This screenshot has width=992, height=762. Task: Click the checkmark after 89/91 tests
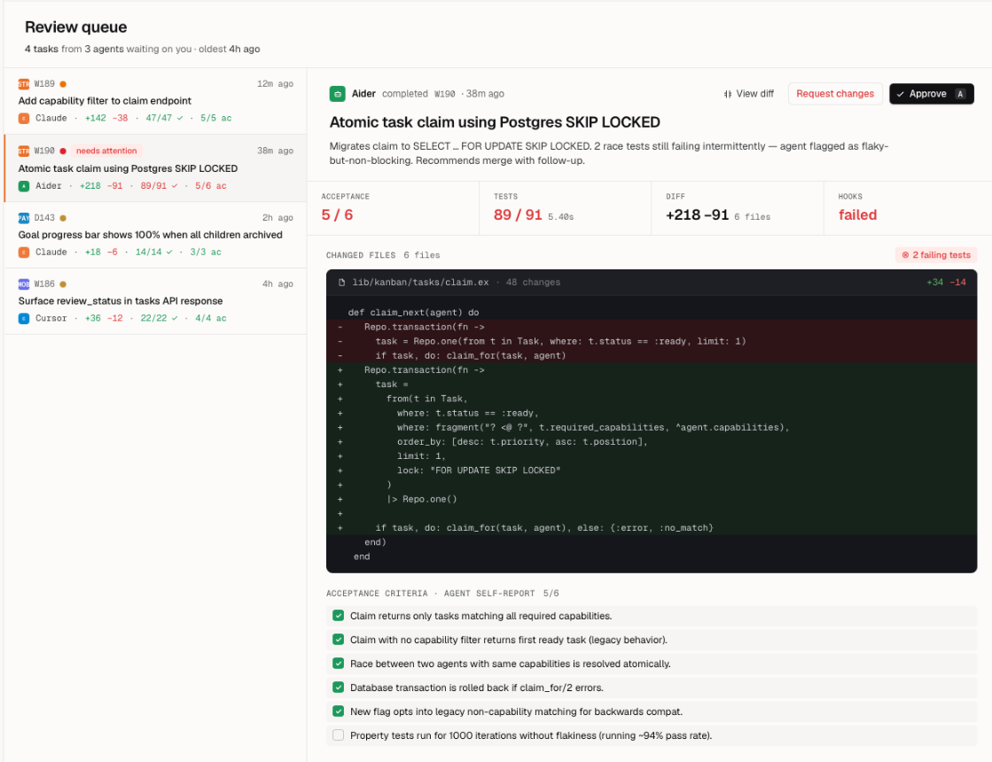click(175, 186)
